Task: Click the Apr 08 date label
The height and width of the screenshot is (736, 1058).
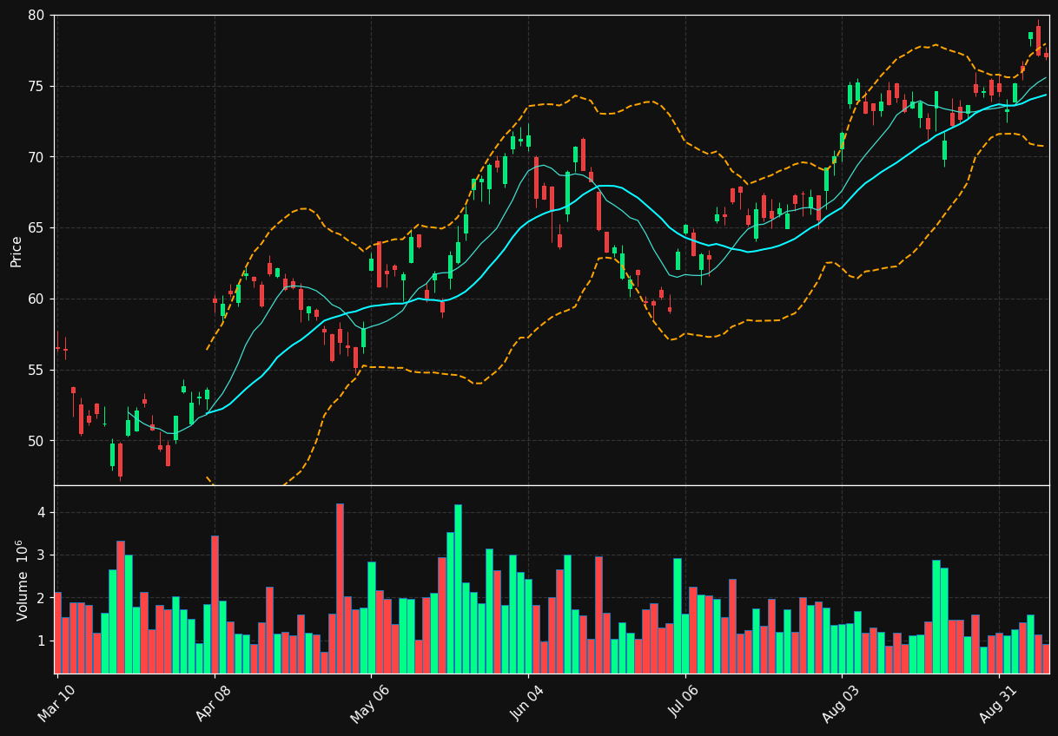Action: 214,703
